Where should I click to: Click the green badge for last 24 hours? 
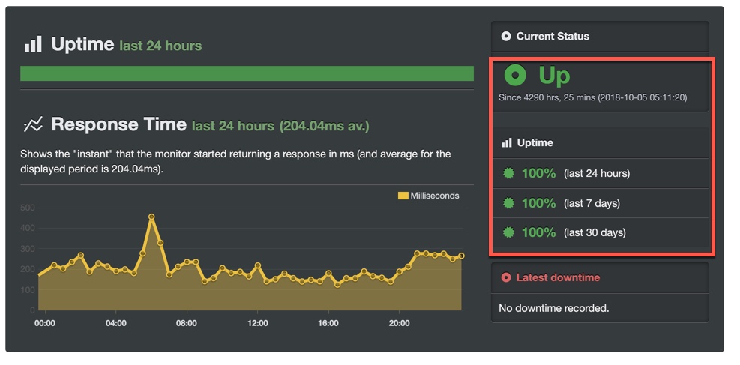[x=508, y=174]
